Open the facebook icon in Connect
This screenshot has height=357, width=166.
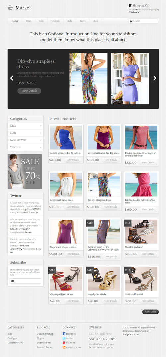pos(64,334)
